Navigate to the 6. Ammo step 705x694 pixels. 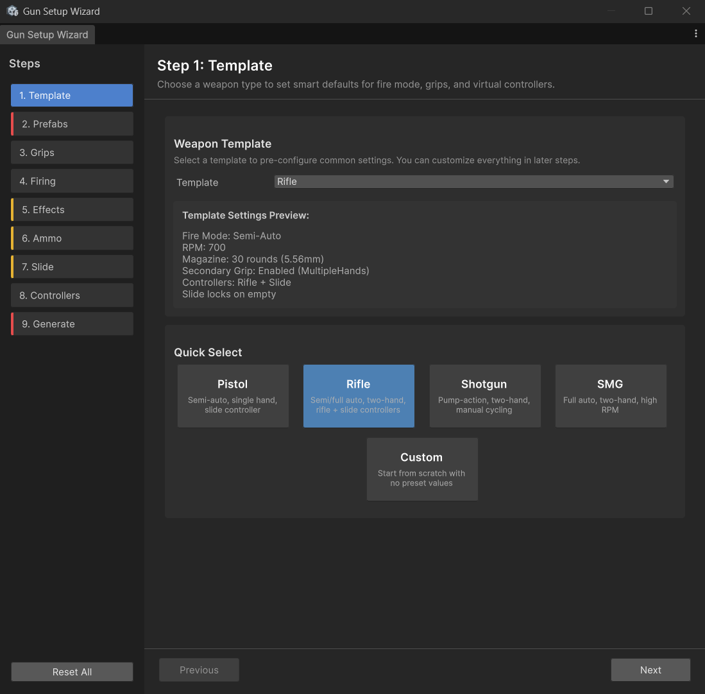72,238
